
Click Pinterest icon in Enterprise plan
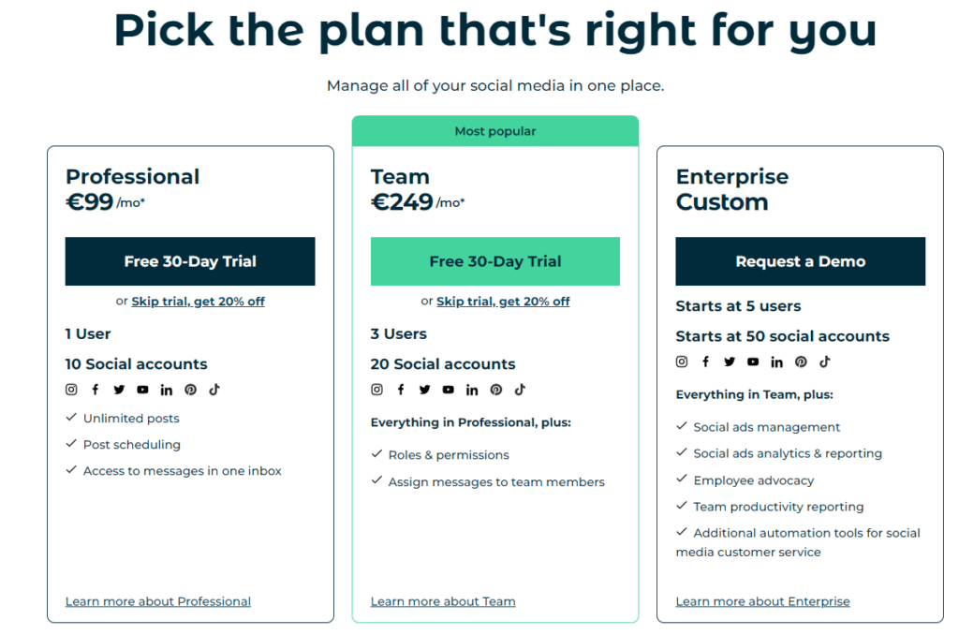pyautogui.click(x=801, y=362)
